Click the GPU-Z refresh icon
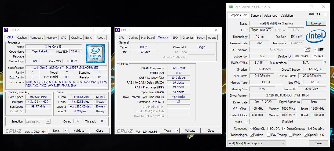Screen dimensions: 334x151 (318, 14)
